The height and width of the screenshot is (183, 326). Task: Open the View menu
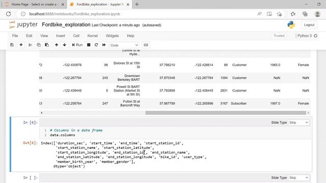(44, 36)
